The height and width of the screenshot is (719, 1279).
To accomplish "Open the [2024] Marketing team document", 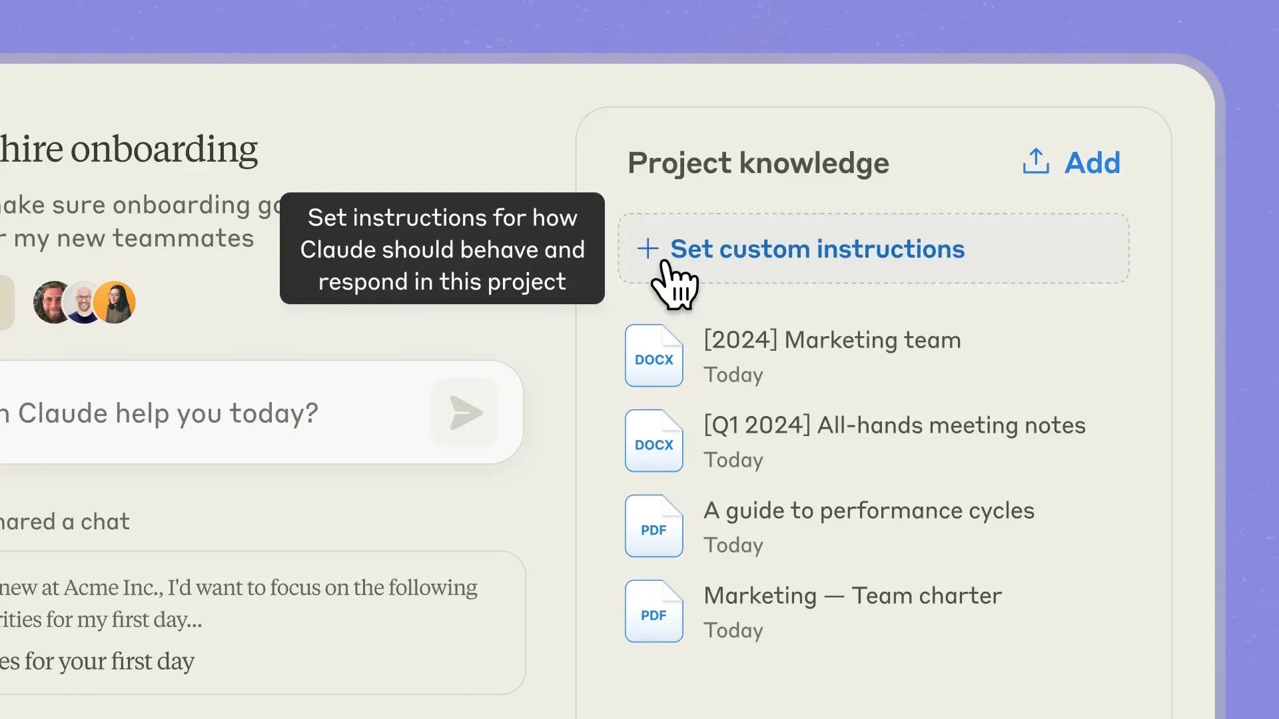I will pyautogui.click(x=832, y=340).
